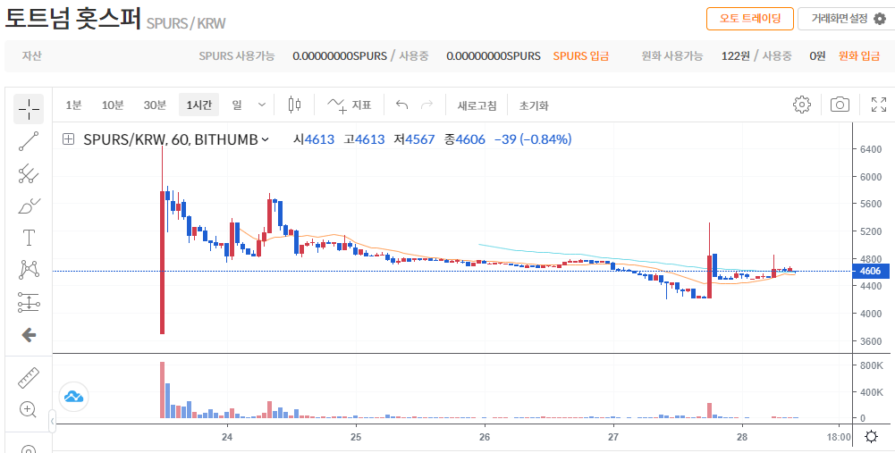Click the 자산 assets label
Image resolution: width=895 pixels, height=453 pixels.
click(x=32, y=56)
